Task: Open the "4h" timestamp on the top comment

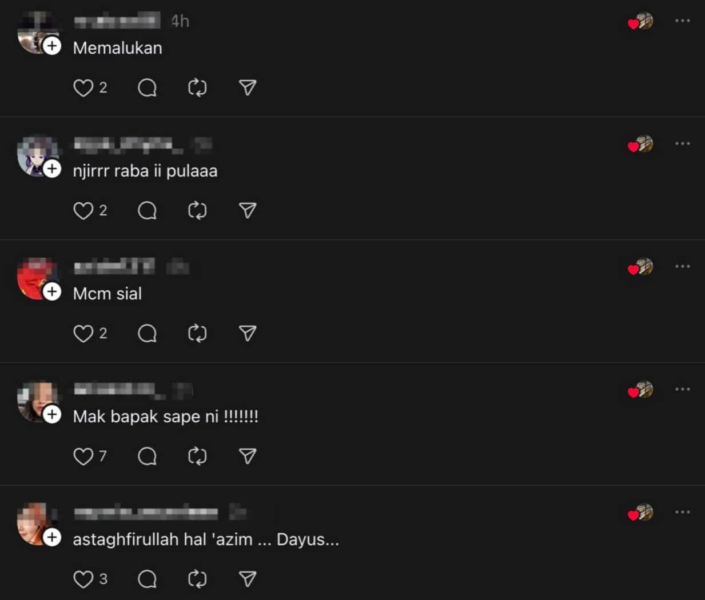Action: 179,21
